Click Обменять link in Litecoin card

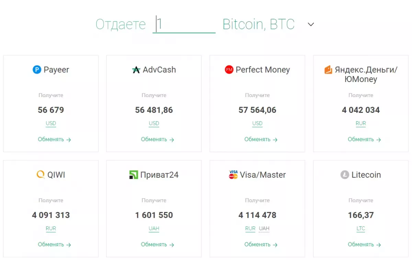pos(364,245)
